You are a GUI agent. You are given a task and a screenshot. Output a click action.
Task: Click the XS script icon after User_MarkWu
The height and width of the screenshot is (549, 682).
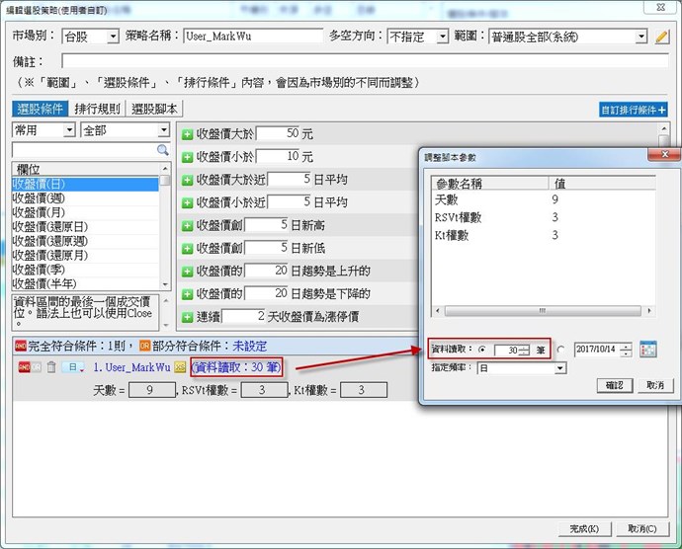tap(180, 367)
